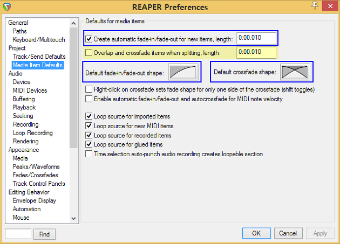Open Envelope Display preferences
This screenshot has width=340, height=244.
tap(34, 200)
